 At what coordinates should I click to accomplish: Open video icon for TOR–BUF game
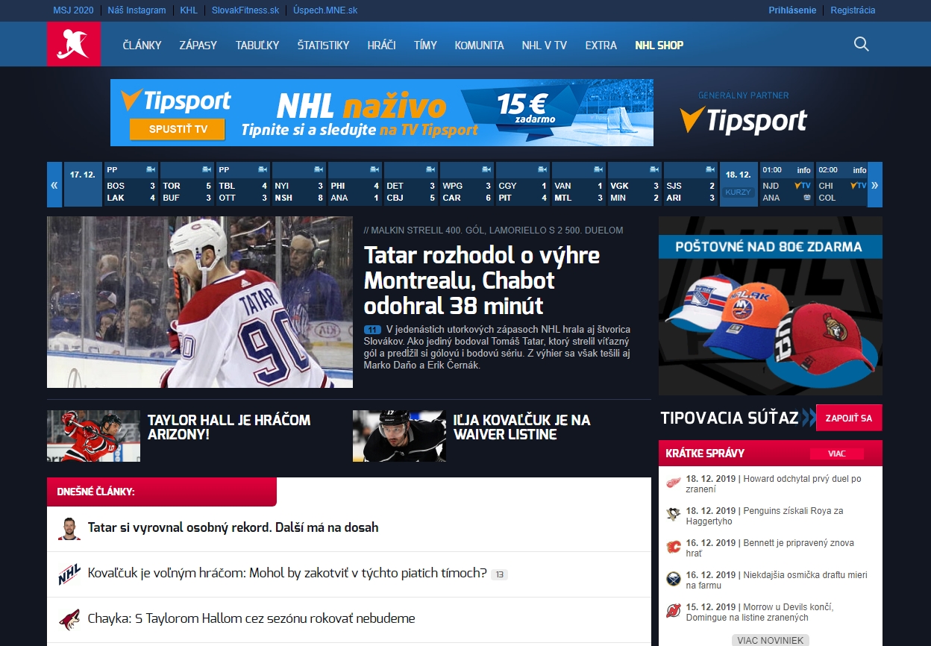(207, 169)
